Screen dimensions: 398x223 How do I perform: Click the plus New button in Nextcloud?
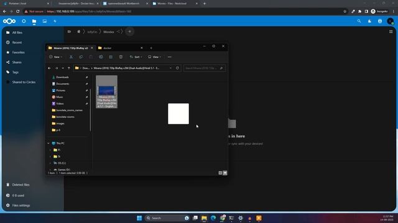click(129, 32)
